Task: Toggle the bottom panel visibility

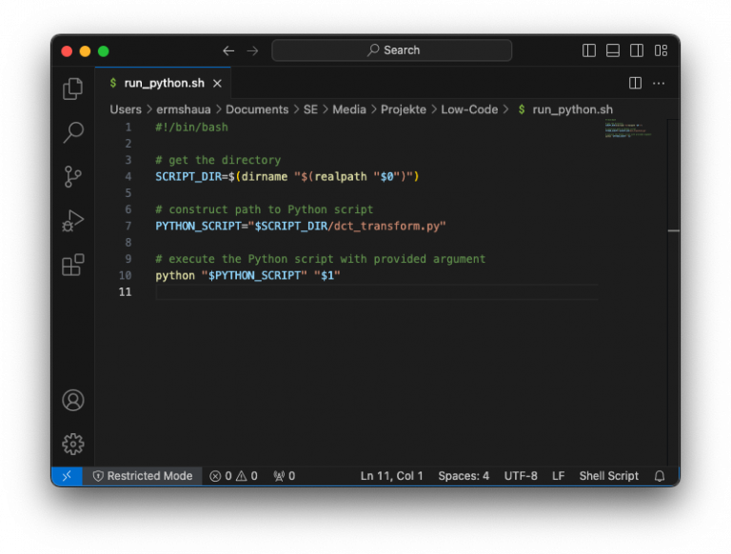Action: (x=613, y=50)
